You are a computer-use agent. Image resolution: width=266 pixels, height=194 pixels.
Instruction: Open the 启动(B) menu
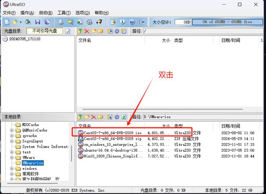tap(46, 13)
